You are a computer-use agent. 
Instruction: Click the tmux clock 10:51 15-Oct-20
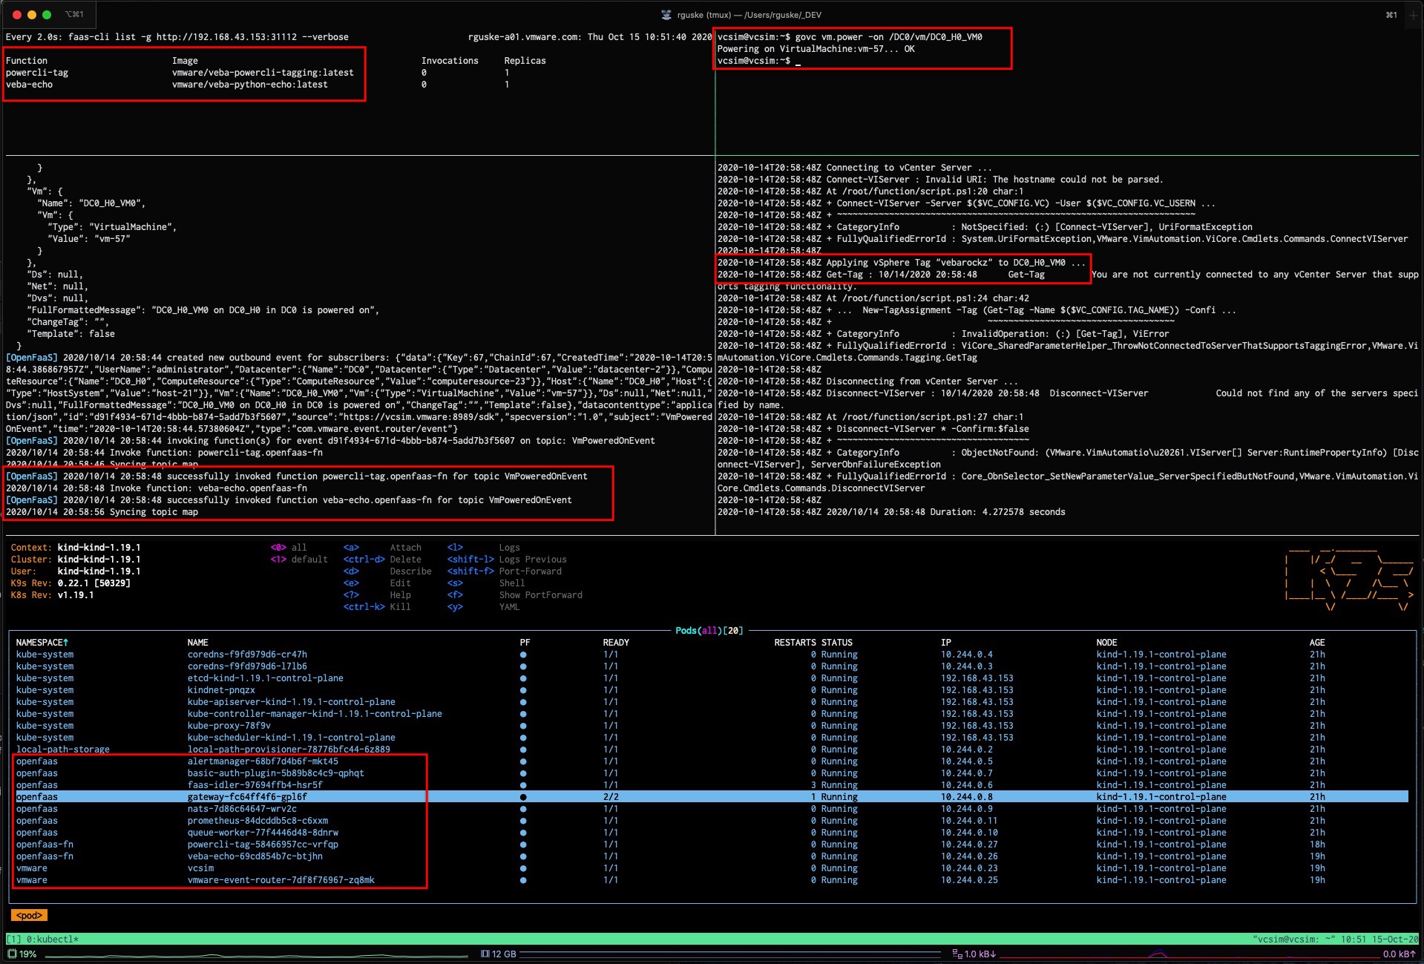(x=1381, y=940)
